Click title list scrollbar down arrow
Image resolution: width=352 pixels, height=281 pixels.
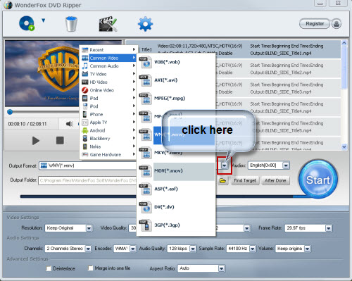pos(344,146)
